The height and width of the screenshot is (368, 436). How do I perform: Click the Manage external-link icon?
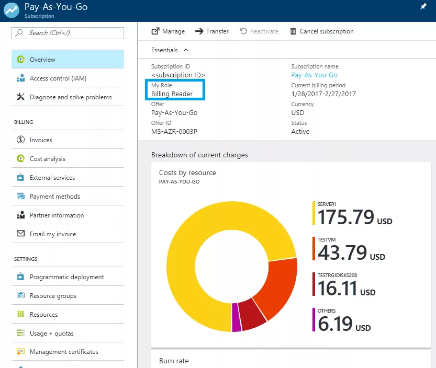(155, 31)
